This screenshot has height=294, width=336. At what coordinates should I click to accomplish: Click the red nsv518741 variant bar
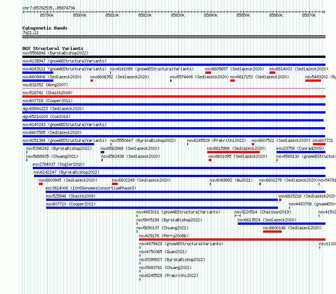tap(174, 96)
